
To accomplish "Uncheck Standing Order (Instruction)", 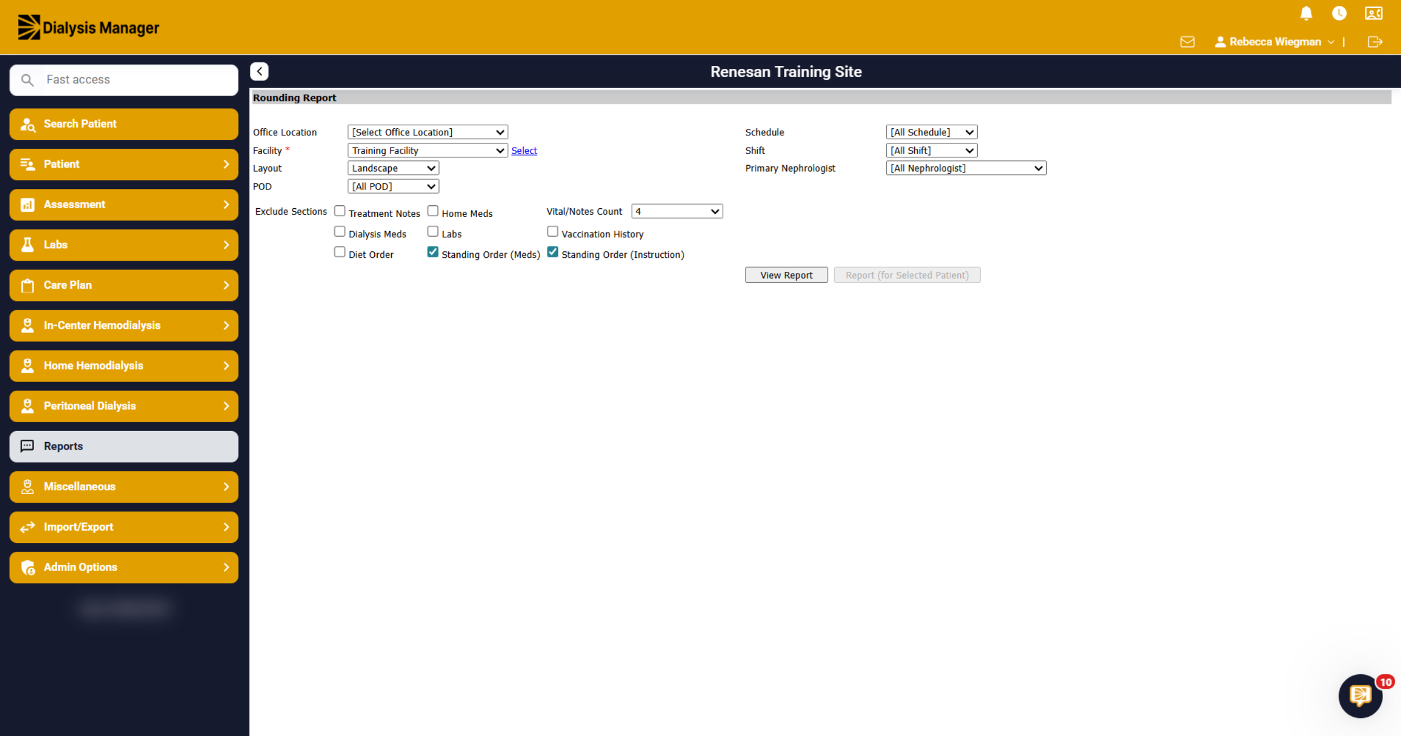I will click(x=553, y=252).
